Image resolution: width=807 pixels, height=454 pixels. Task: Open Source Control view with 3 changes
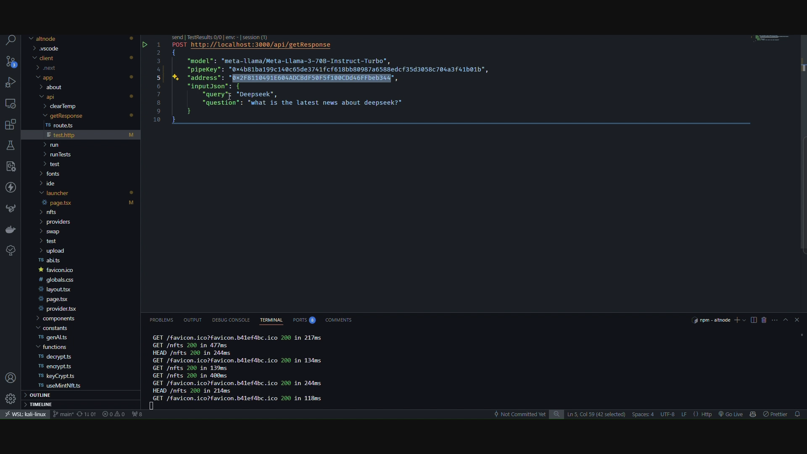pyautogui.click(x=11, y=61)
